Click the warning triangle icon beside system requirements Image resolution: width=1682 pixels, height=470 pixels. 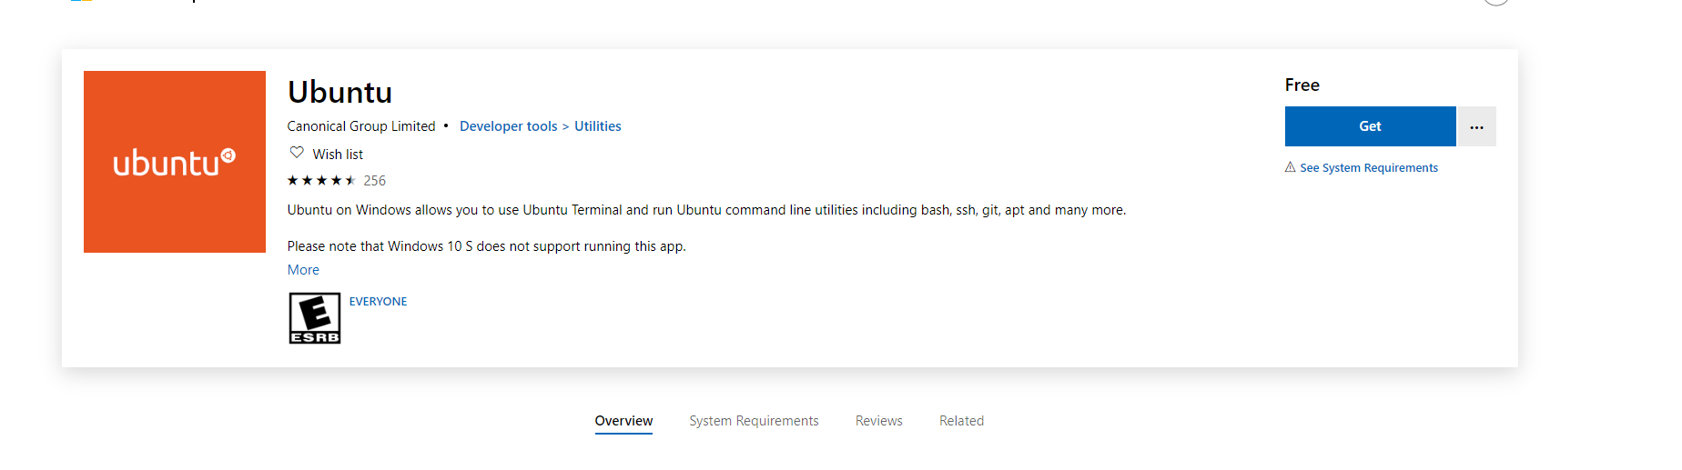pos(1290,167)
